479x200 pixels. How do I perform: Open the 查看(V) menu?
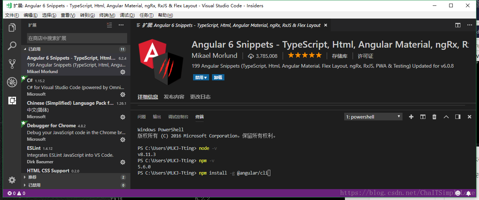pyautogui.click(x=68, y=15)
